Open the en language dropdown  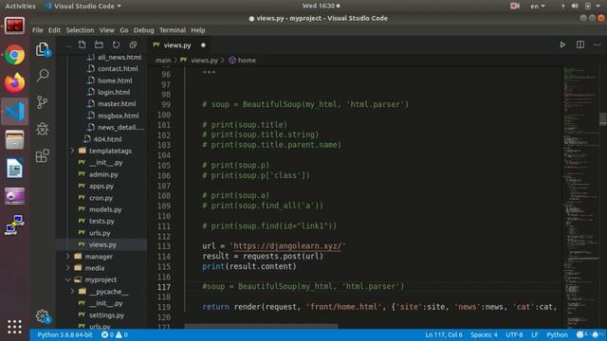pos(538,6)
